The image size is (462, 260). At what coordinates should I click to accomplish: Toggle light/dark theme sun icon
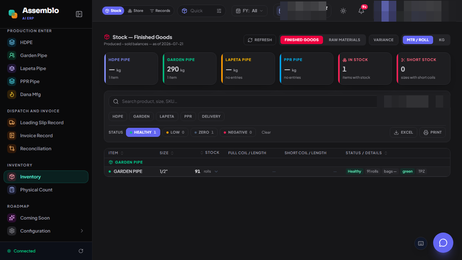(x=343, y=11)
